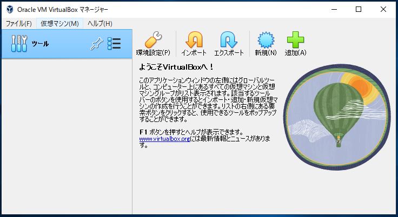Minimize the VirtualBox Manager window

tap(334, 9)
